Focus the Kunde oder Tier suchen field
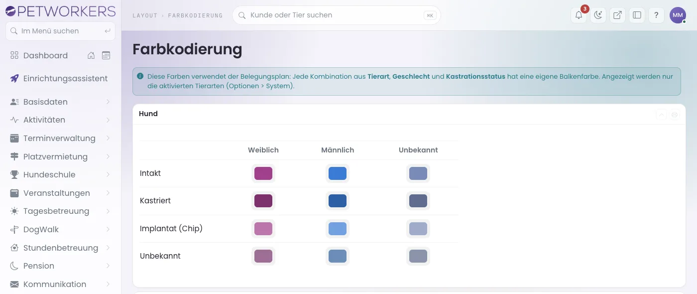This screenshot has height=294, width=697. tap(337, 15)
